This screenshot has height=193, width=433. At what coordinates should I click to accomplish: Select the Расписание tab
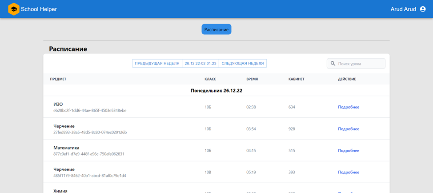click(x=216, y=29)
